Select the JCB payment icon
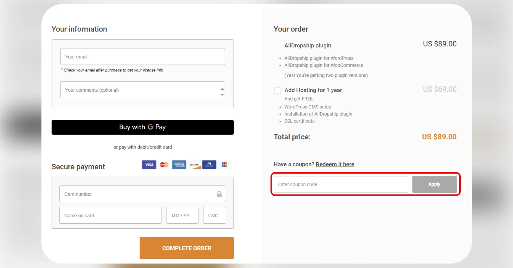513x268 pixels. click(225, 165)
